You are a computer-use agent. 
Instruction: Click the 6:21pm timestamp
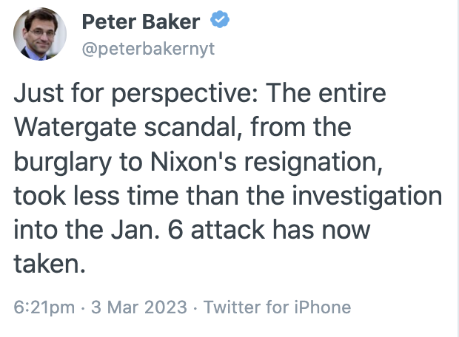click(x=44, y=307)
